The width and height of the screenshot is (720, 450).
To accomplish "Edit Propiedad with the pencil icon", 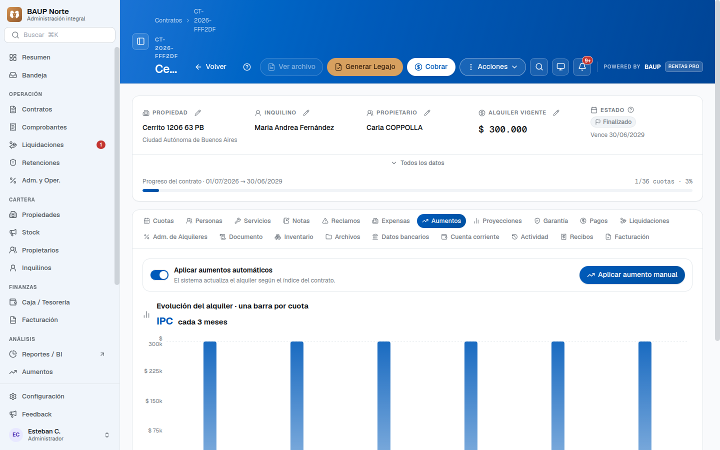I will tap(197, 113).
